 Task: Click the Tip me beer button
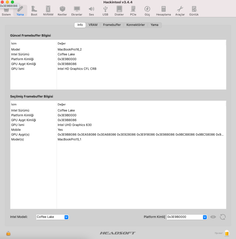(227, 233)
